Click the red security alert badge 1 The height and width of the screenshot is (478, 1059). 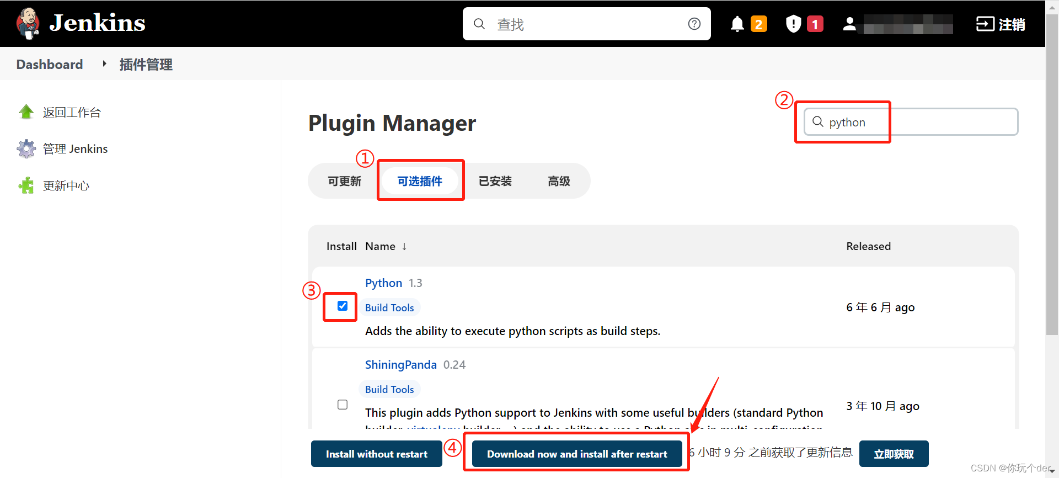815,24
